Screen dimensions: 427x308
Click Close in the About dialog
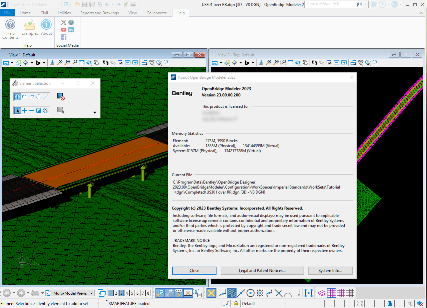[x=194, y=271]
